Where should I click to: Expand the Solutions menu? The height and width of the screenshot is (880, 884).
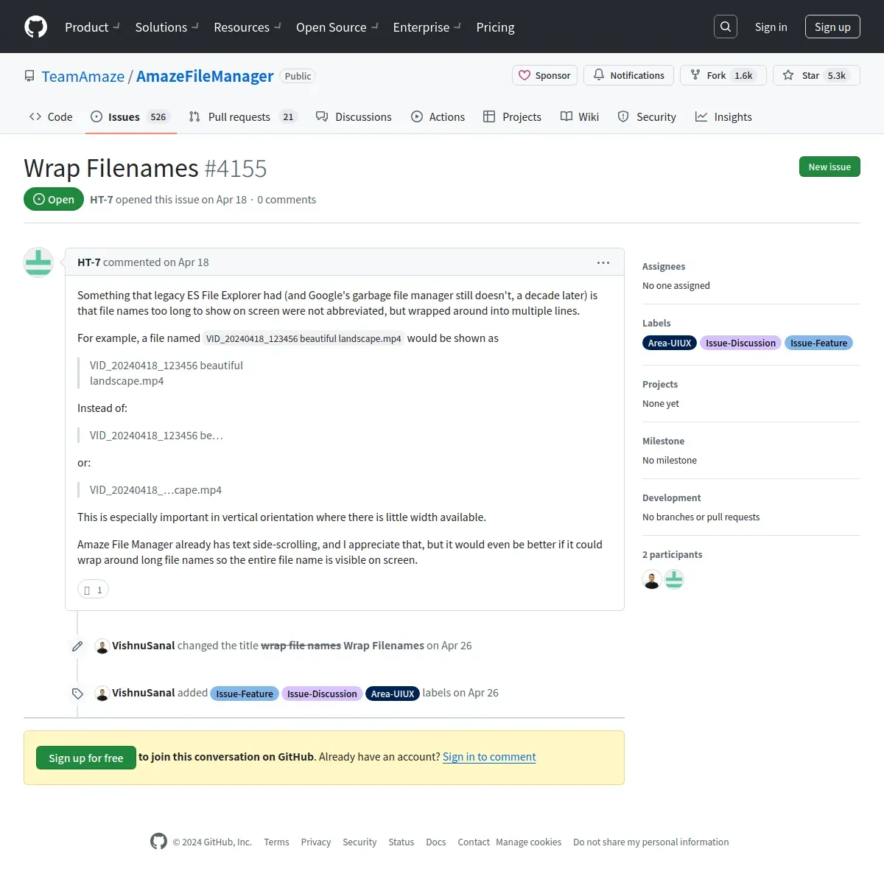click(166, 27)
